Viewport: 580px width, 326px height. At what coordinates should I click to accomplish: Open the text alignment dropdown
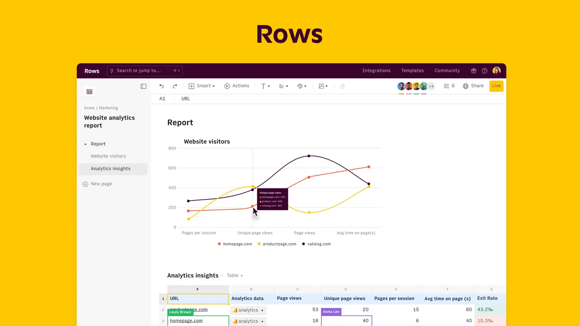284,86
